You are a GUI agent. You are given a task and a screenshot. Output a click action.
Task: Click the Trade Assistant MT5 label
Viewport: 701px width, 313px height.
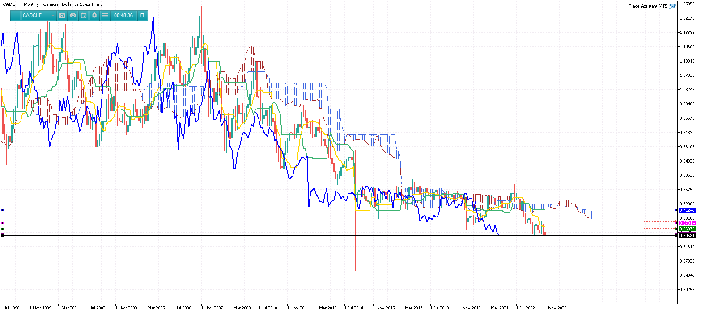(647, 6)
